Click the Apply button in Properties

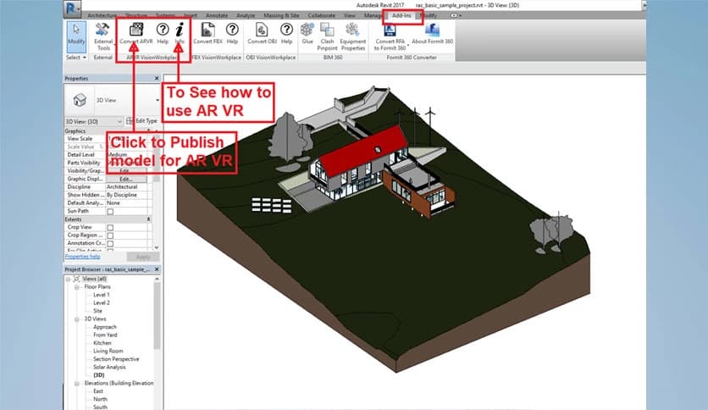[143, 257]
